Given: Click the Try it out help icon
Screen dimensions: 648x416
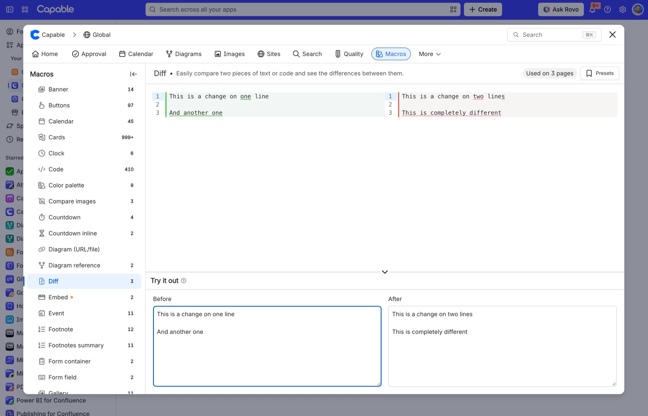Looking at the screenshot, I should coord(184,281).
